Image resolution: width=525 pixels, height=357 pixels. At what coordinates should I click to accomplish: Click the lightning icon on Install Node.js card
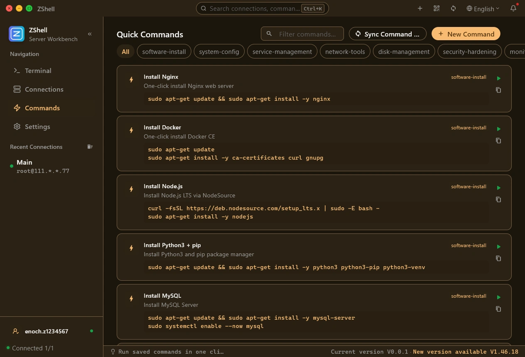point(131,189)
